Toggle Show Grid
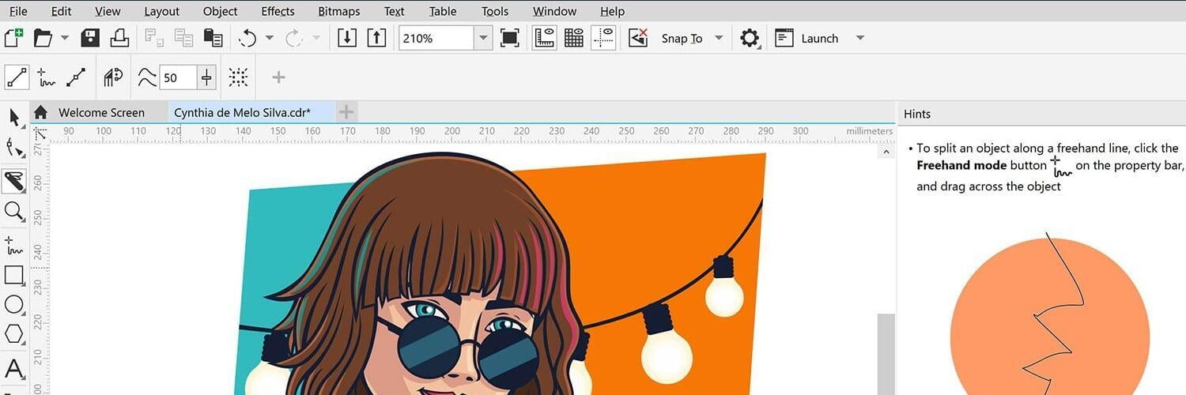This screenshot has width=1186, height=395. tap(574, 38)
